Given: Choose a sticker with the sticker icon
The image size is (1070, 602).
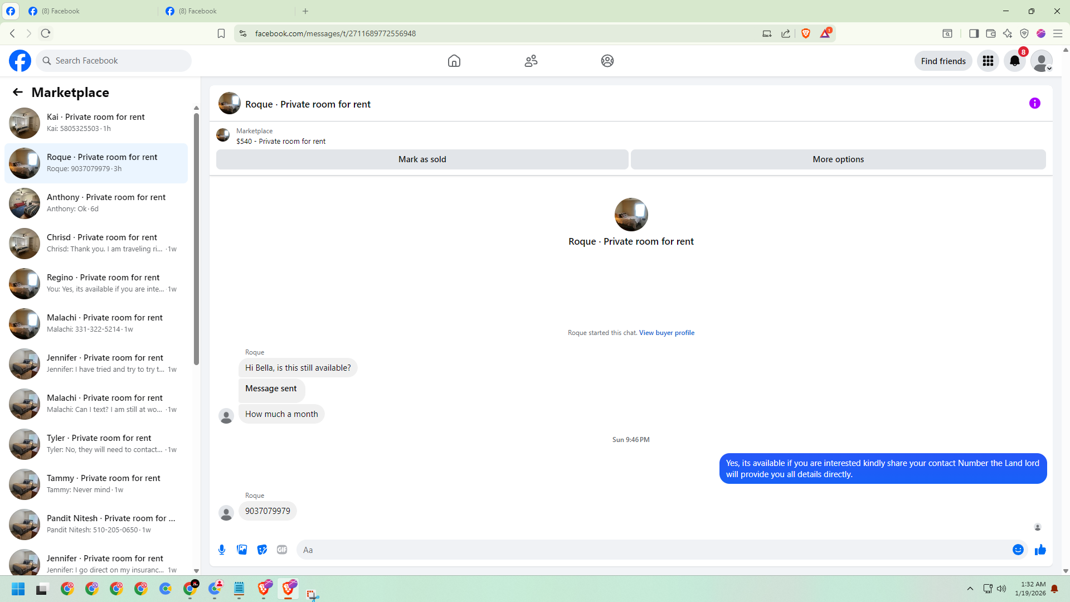Looking at the screenshot, I should point(262,550).
